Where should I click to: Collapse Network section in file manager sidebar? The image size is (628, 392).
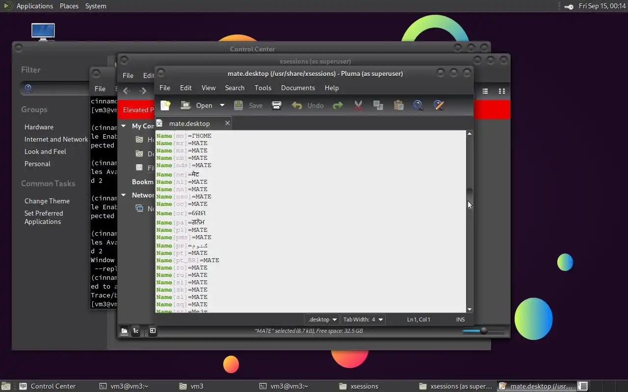coord(124,195)
